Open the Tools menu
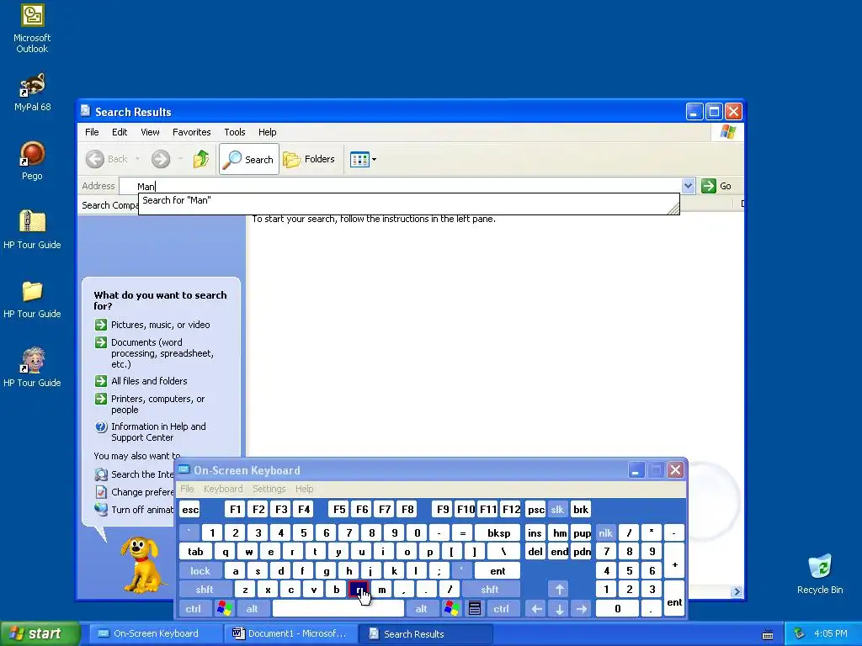This screenshot has width=862, height=646. [x=235, y=132]
